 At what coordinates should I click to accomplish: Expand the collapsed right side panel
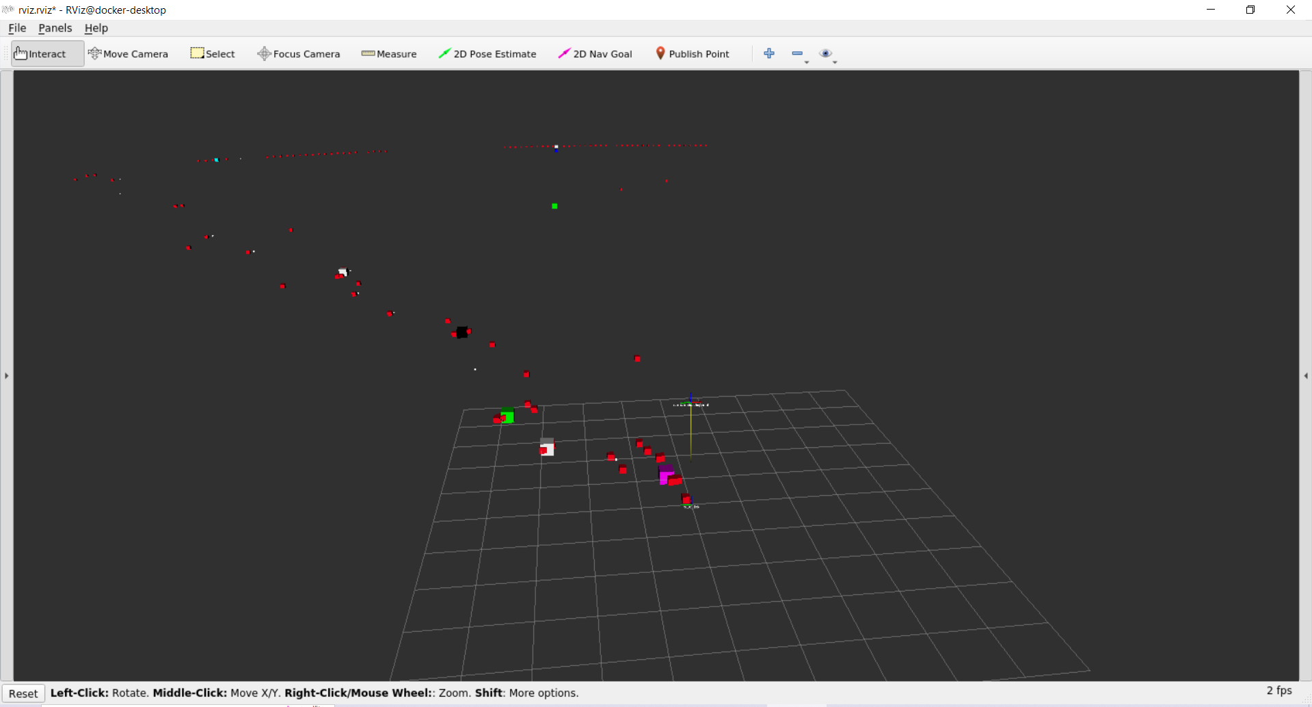pyautogui.click(x=1306, y=375)
